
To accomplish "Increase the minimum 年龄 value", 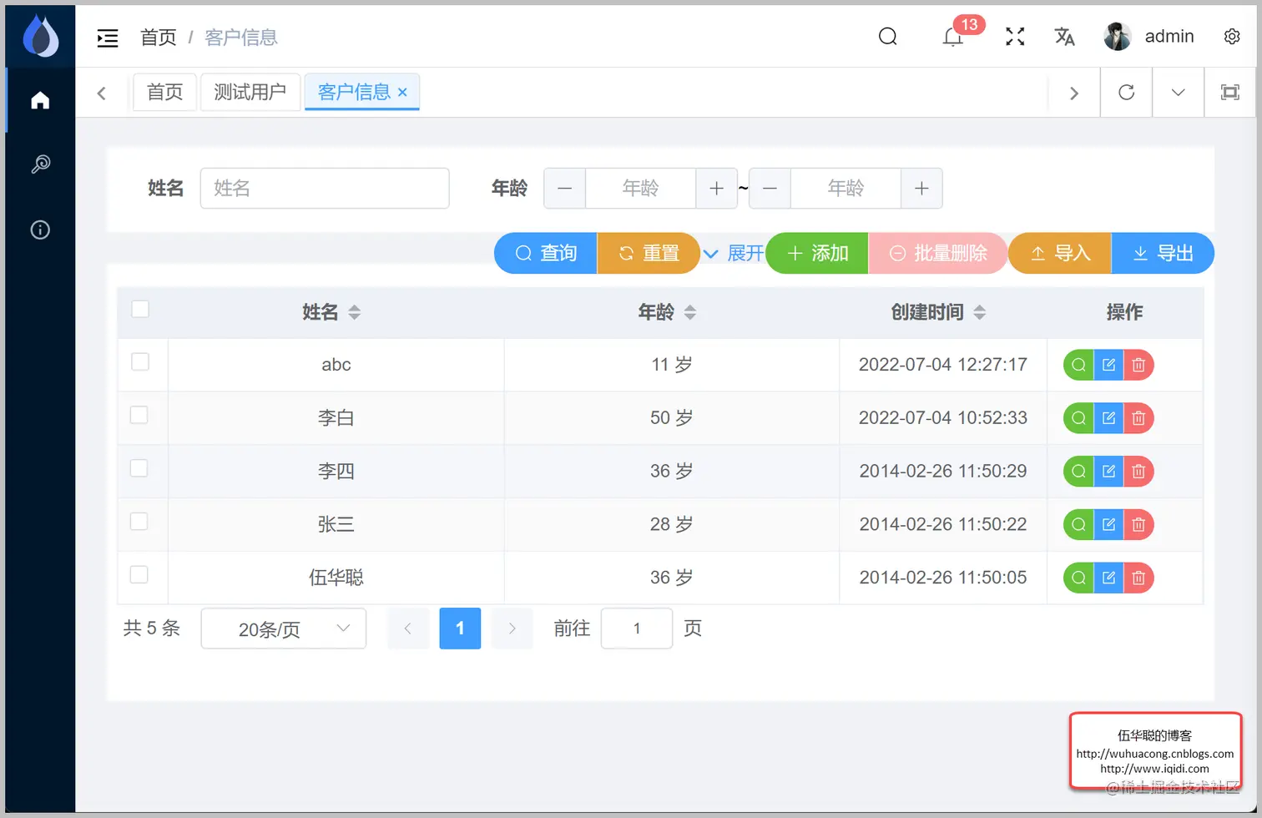I will tap(716, 189).
